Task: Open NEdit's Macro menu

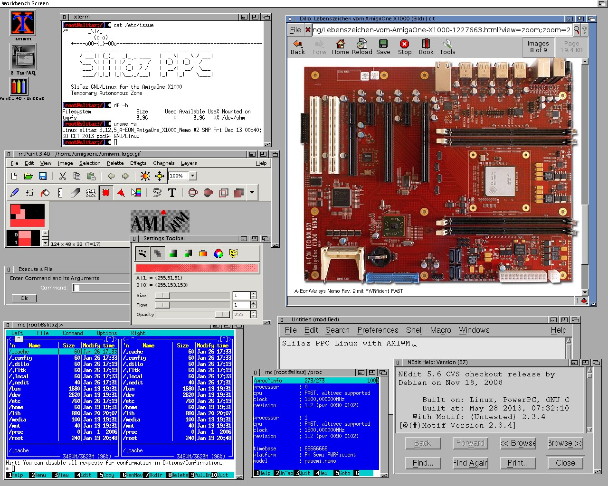Action: (x=440, y=330)
